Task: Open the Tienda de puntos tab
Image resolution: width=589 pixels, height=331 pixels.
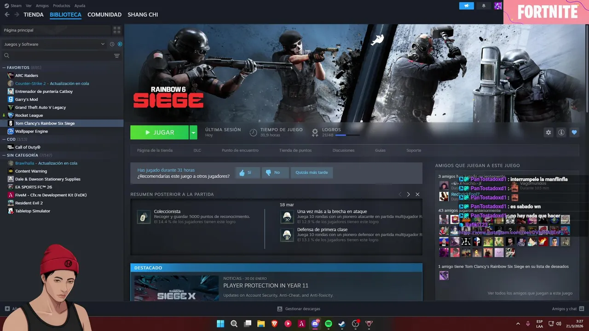Action: click(295, 150)
